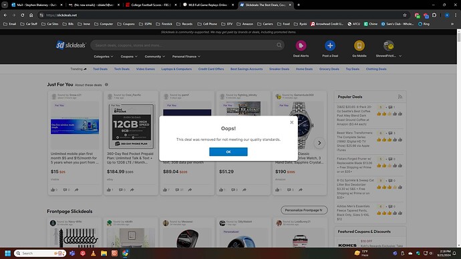Screen dimensions: 461x259
Task: Open Credit Card Offers link
Action: pyautogui.click(x=211, y=69)
